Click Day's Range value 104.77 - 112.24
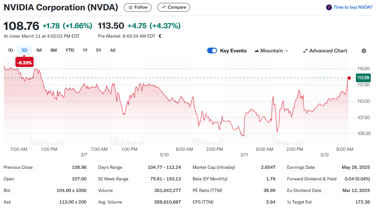This screenshot has width=380, height=209. click(164, 167)
